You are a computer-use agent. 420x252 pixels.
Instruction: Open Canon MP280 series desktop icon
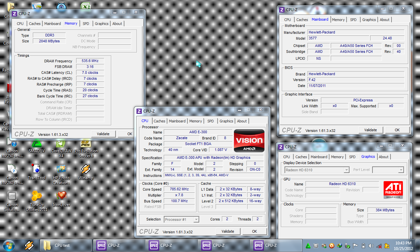click(12, 175)
